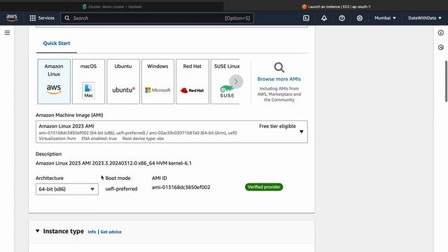Click the Free tier eligible label

tap(277, 126)
